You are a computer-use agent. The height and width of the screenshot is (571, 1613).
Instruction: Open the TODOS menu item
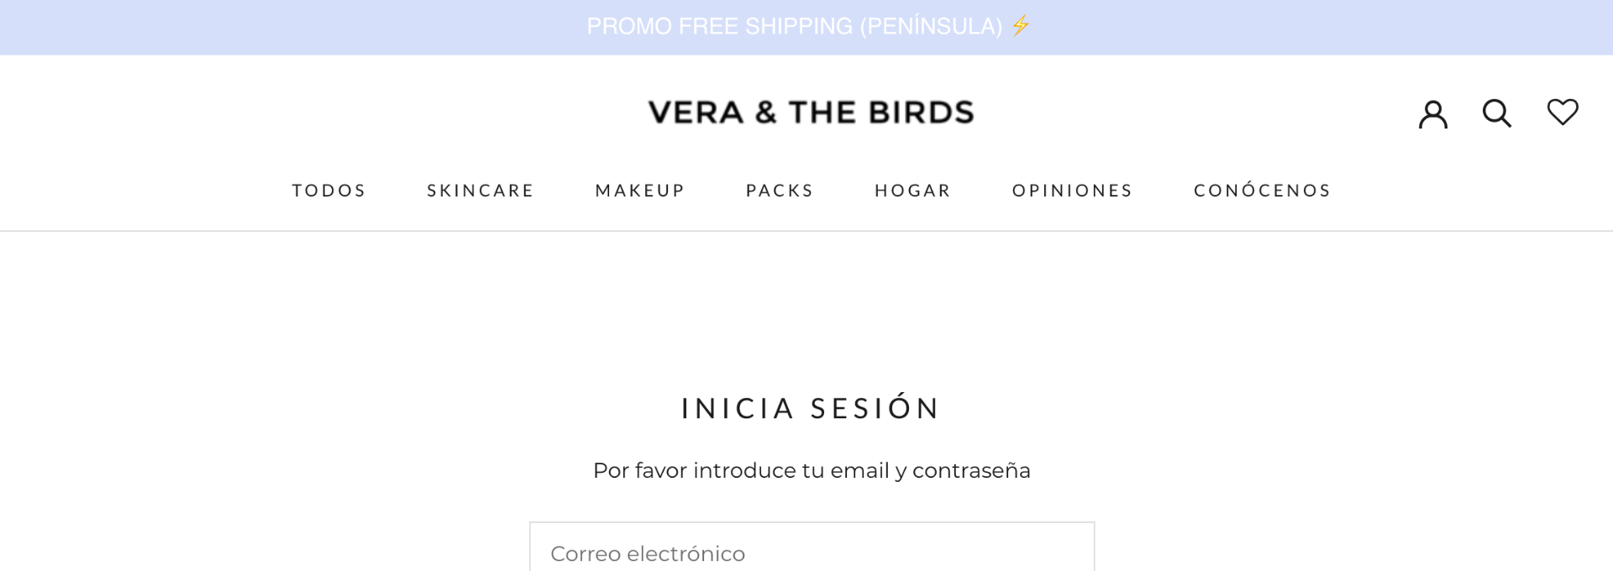click(328, 191)
